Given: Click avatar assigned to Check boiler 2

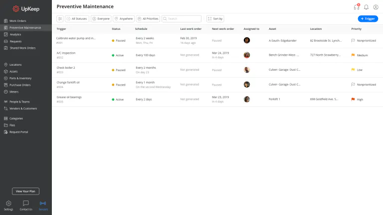Looking at the screenshot, I should point(247,70).
